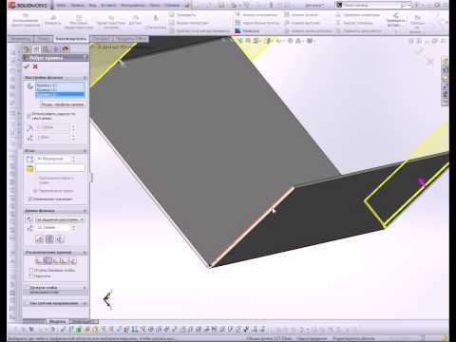Click the Датчик sensor tool

[x=135, y=20]
